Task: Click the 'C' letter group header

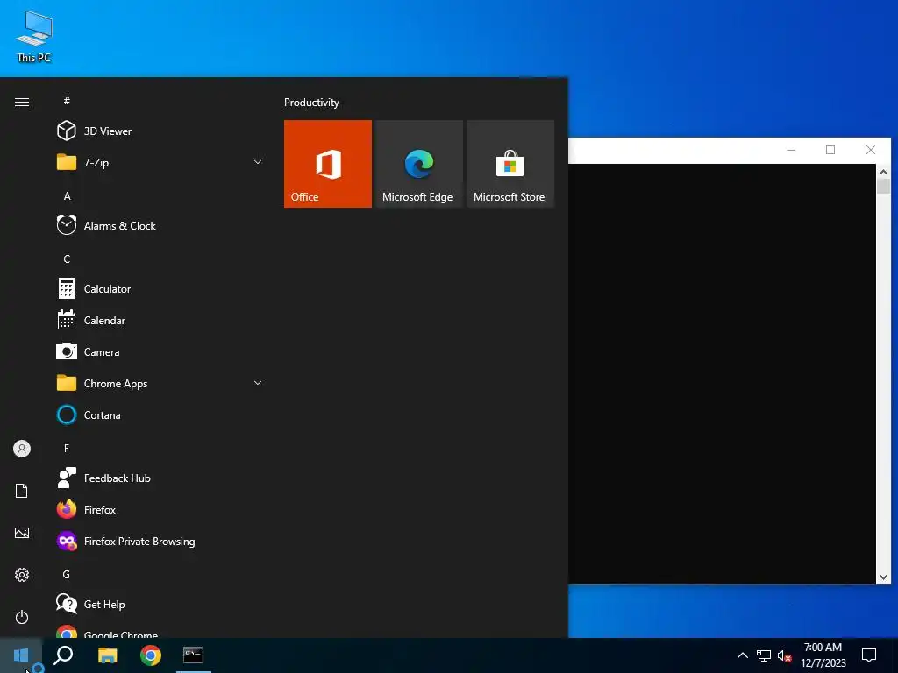Action: 67,259
